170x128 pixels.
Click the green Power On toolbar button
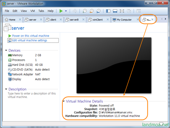click(61, 11)
